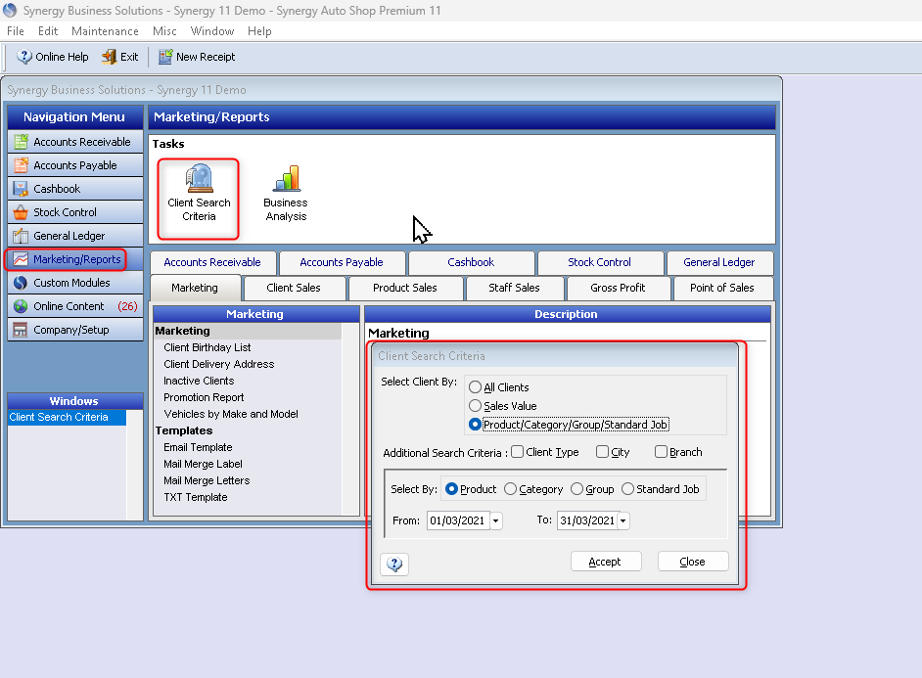
Task: Select the Sales Value radio button
Action: click(x=475, y=405)
